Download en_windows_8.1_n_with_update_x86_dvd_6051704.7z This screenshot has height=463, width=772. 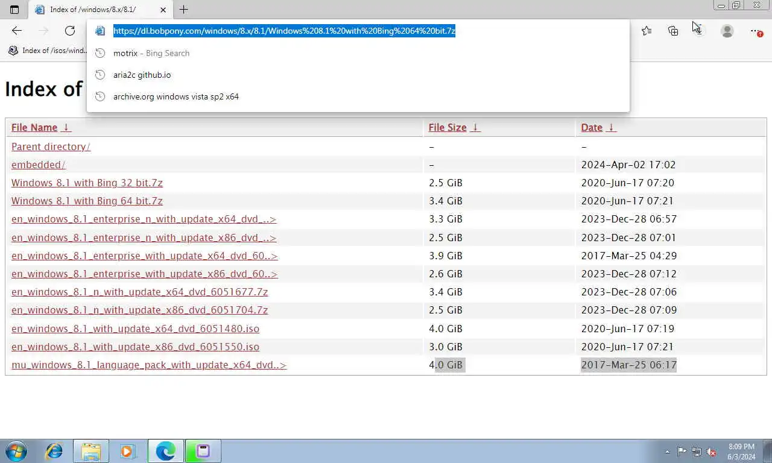click(139, 310)
